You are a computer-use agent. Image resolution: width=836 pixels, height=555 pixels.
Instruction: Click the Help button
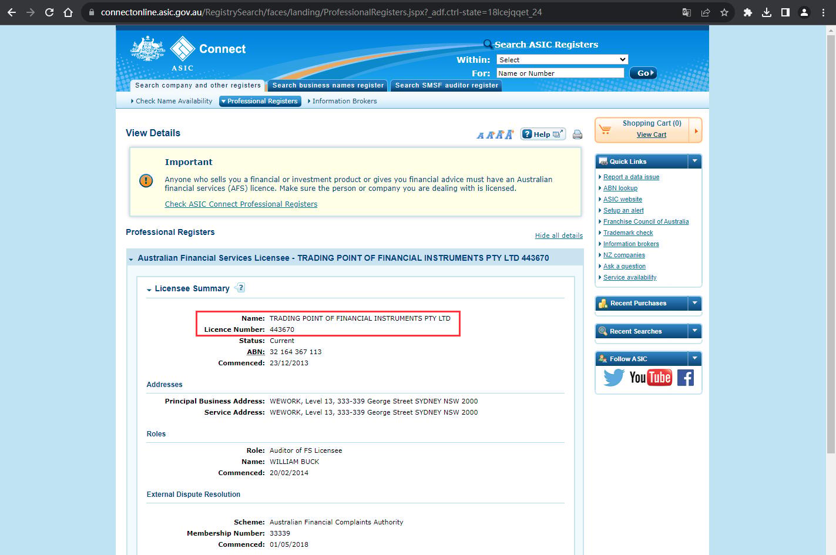pos(543,134)
